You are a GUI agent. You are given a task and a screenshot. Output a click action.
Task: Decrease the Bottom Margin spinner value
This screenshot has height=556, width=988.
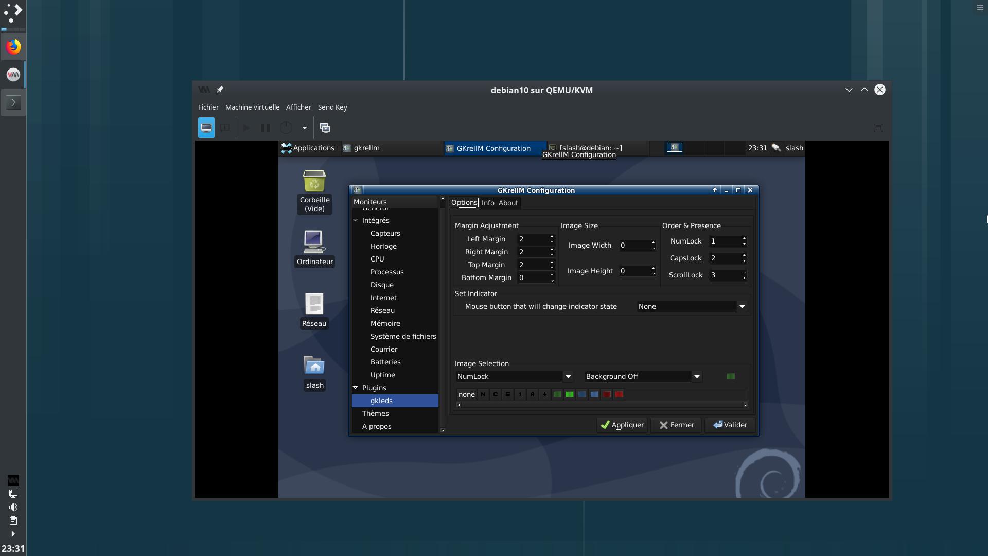(x=552, y=281)
